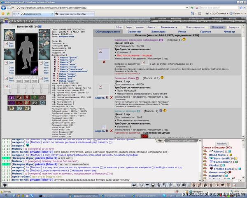Close the Бойцовский клуб browser tab
The height and width of the screenshot is (198, 247).
[x=52, y=14]
